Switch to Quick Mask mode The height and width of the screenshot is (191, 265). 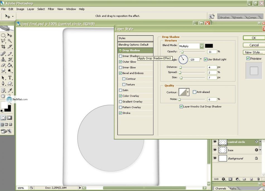point(9,118)
